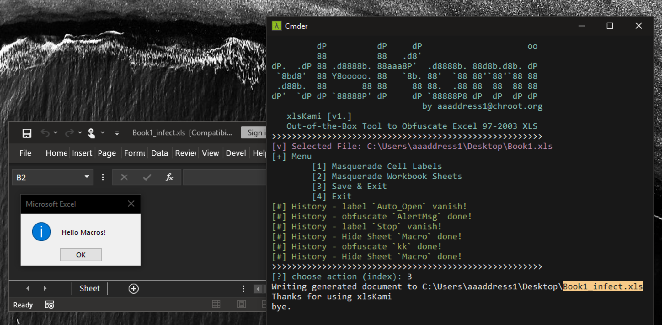Image resolution: width=662 pixels, height=325 pixels.
Task: Add a new sheet with plus icon
Action: coord(134,289)
